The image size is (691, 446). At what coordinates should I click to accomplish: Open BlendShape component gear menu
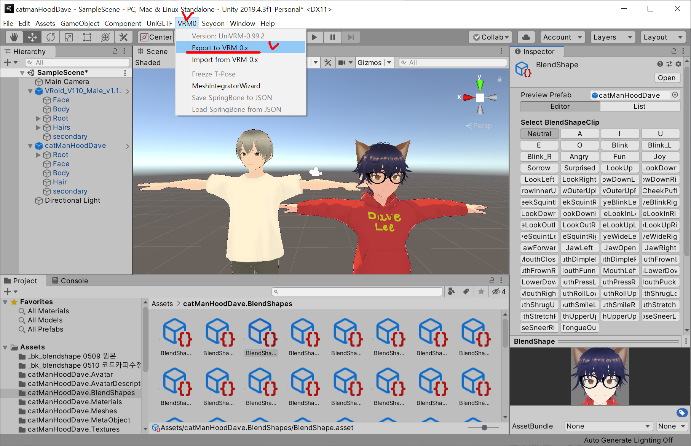[678, 64]
